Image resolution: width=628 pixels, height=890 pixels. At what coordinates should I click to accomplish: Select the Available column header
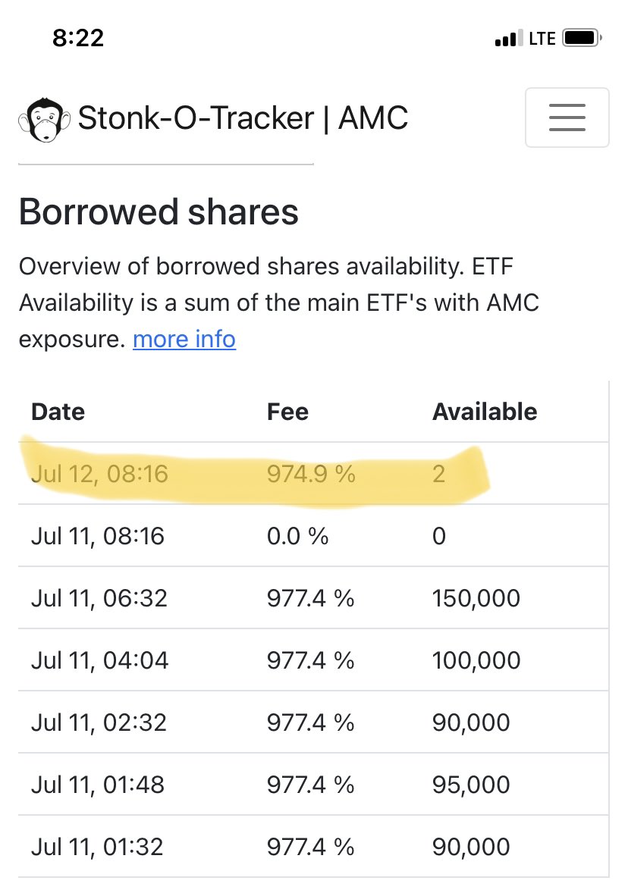tap(485, 412)
